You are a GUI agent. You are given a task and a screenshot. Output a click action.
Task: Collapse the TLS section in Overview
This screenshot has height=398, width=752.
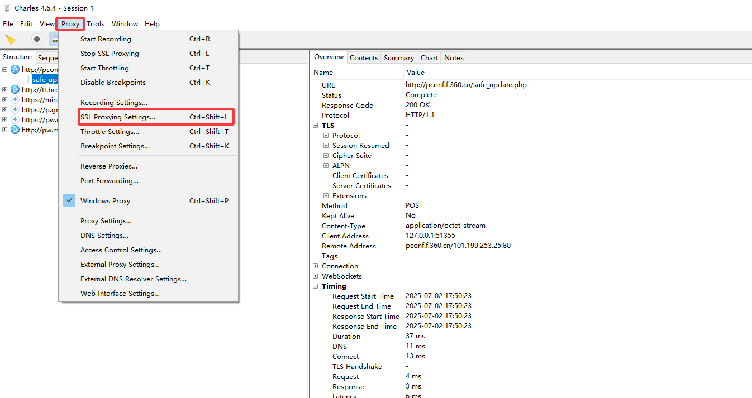tap(316, 126)
